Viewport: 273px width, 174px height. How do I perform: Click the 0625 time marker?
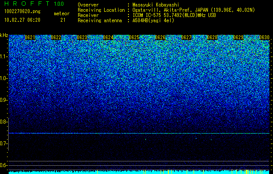click(x=134, y=37)
